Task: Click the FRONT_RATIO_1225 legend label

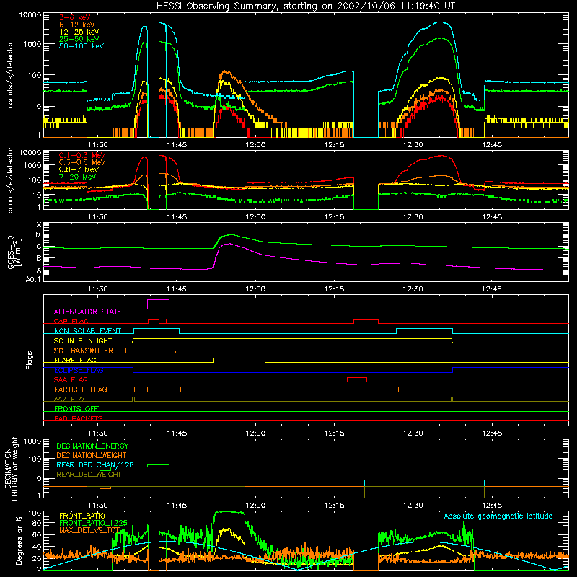Action: [x=93, y=523]
